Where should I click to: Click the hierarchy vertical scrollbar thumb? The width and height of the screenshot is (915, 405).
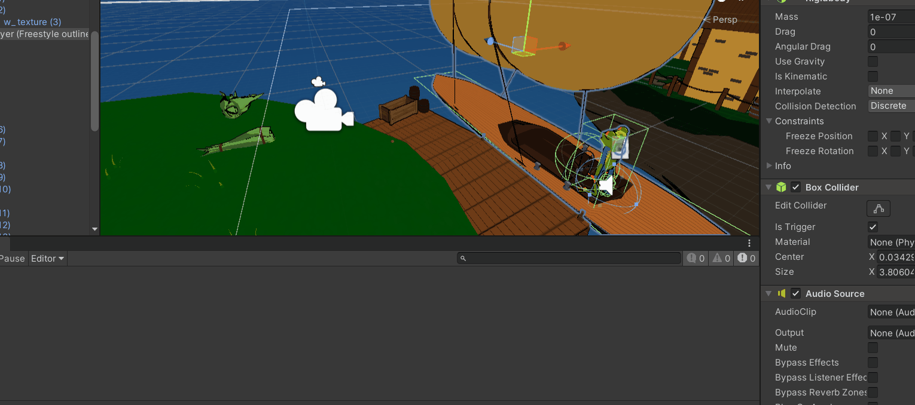[x=94, y=81]
